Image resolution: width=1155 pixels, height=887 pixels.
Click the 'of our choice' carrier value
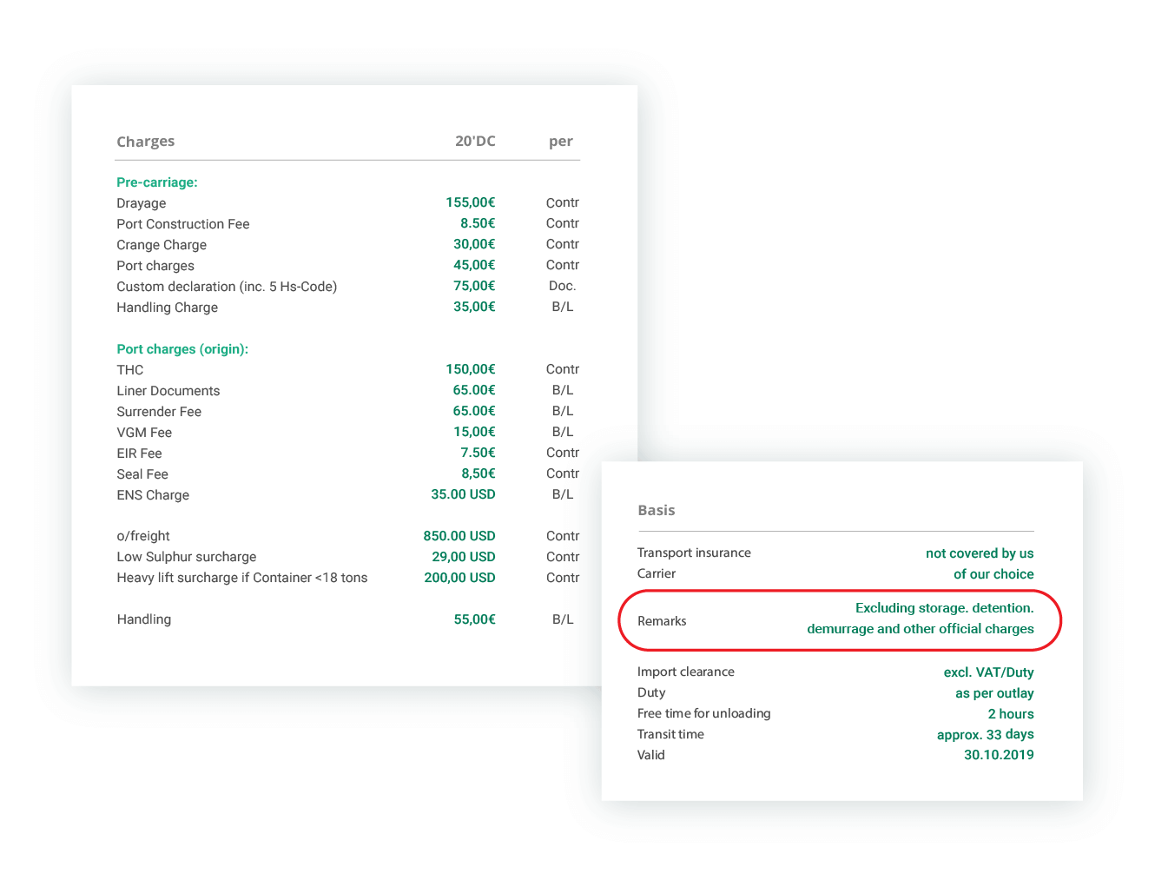[x=993, y=574]
